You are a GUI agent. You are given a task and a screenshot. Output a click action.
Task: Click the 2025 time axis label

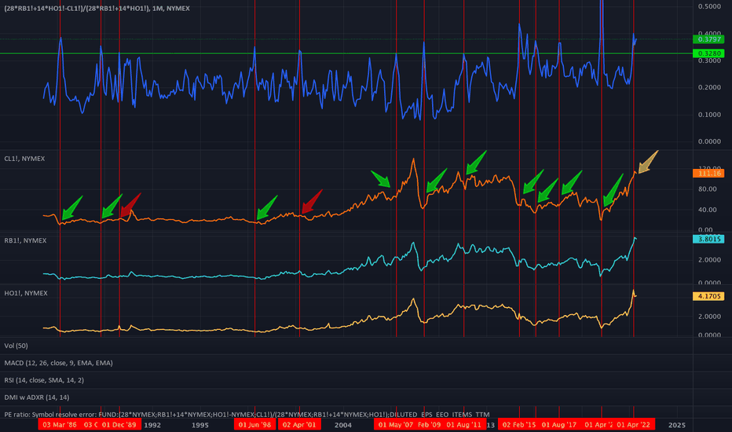point(677,425)
